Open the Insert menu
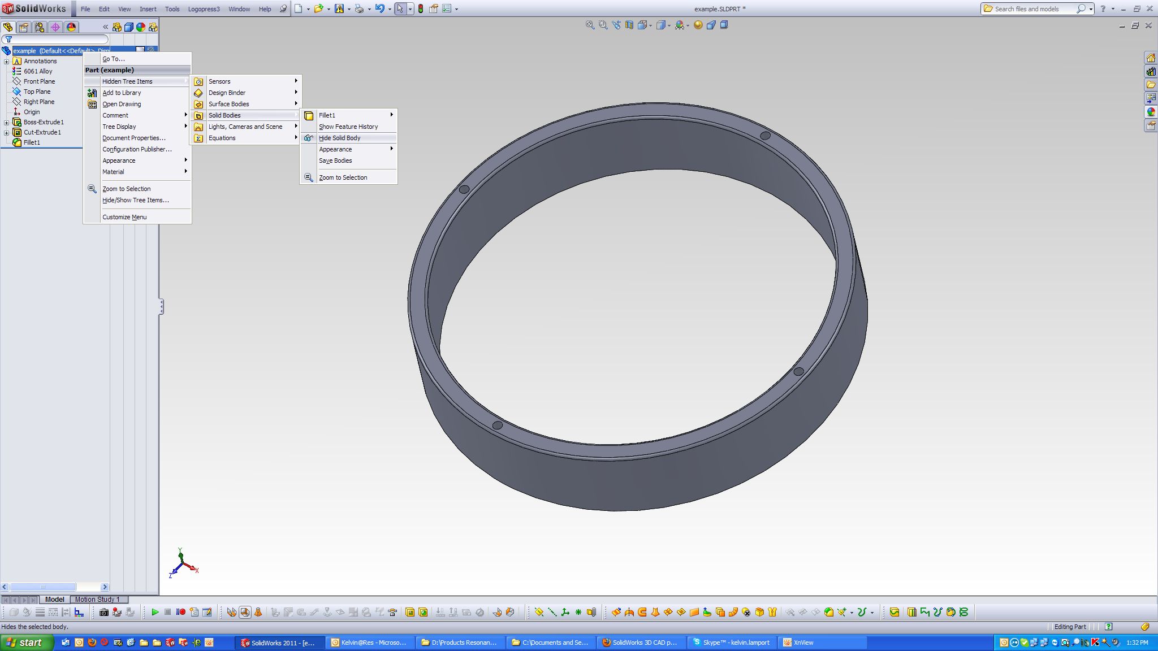Image resolution: width=1158 pixels, height=651 pixels. 148,9
